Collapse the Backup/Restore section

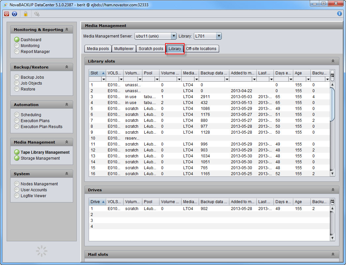coord(67,67)
